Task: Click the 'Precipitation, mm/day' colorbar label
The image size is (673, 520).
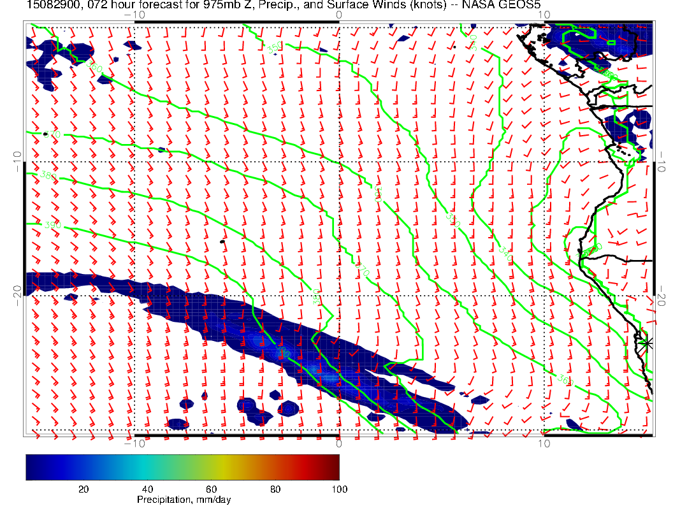Action: 184,500
